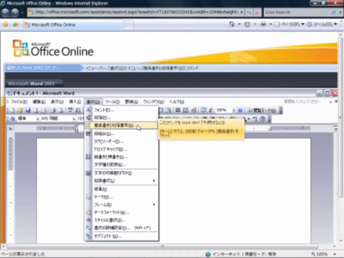Click the empty new tab button

(x=129, y=25)
